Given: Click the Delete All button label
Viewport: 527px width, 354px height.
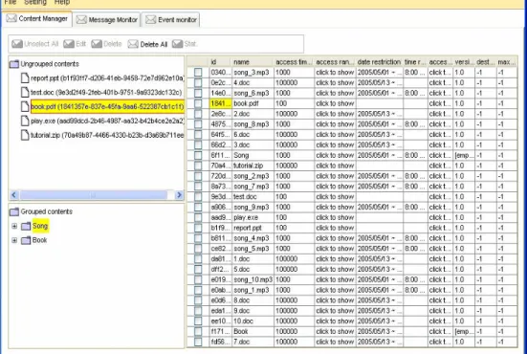Looking at the screenshot, I should click(x=154, y=44).
